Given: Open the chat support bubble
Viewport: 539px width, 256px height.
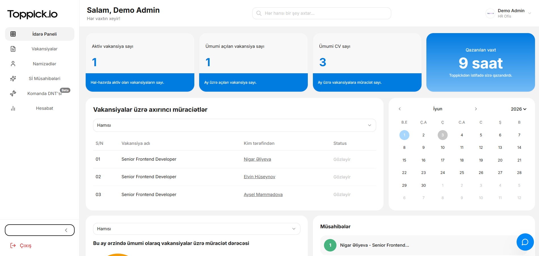Looking at the screenshot, I should (525, 242).
